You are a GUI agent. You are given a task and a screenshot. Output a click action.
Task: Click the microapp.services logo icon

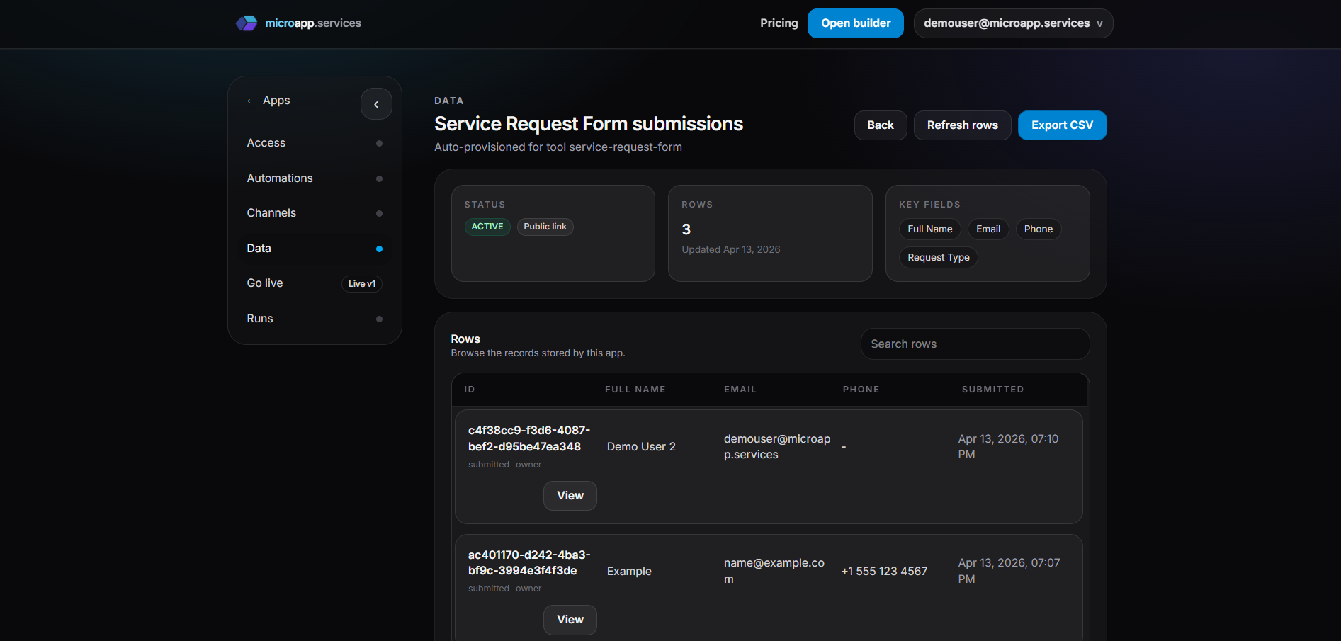(x=247, y=23)
